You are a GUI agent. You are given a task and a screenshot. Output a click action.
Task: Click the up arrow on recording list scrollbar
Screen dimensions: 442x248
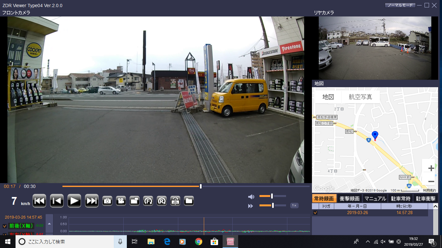pyautogui.click(x=436, y=207)
